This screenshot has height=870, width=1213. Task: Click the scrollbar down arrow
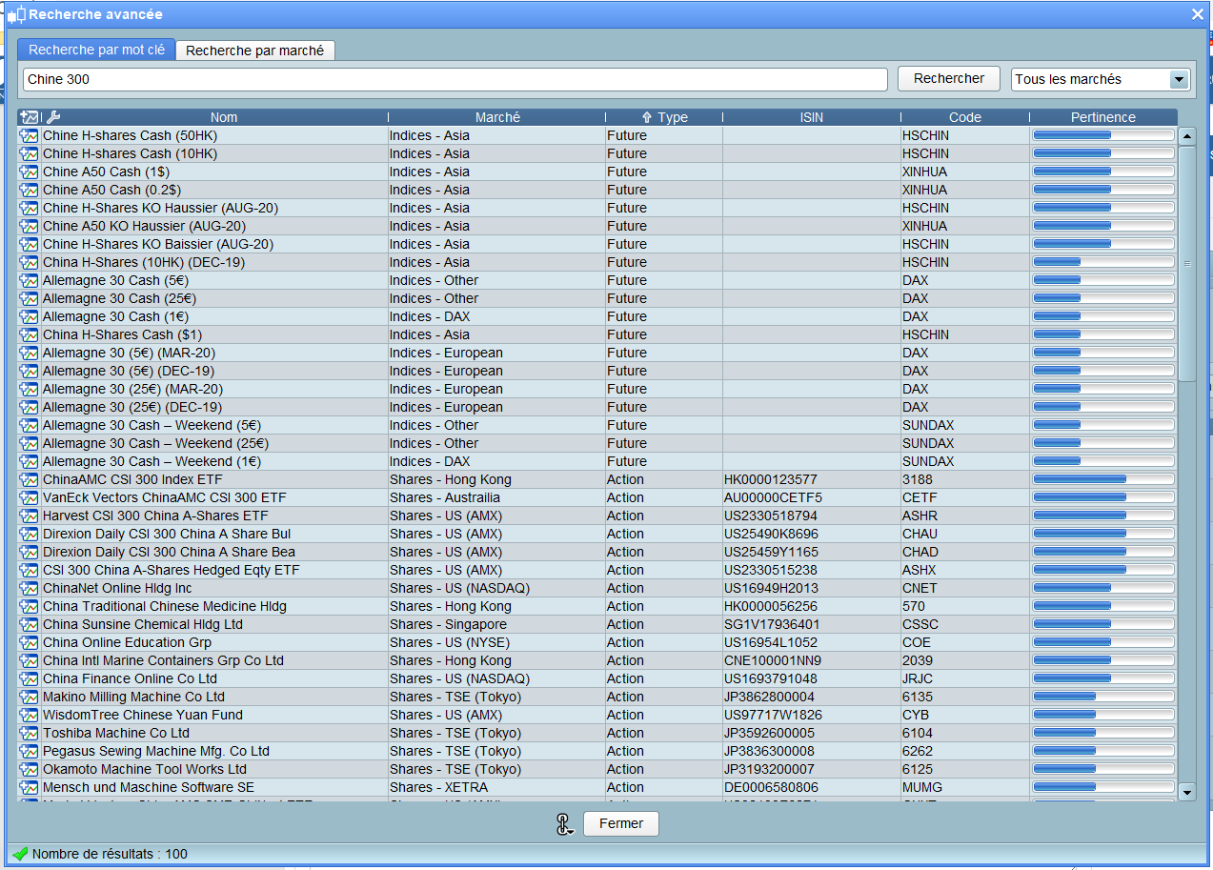tap(1186, 791)
